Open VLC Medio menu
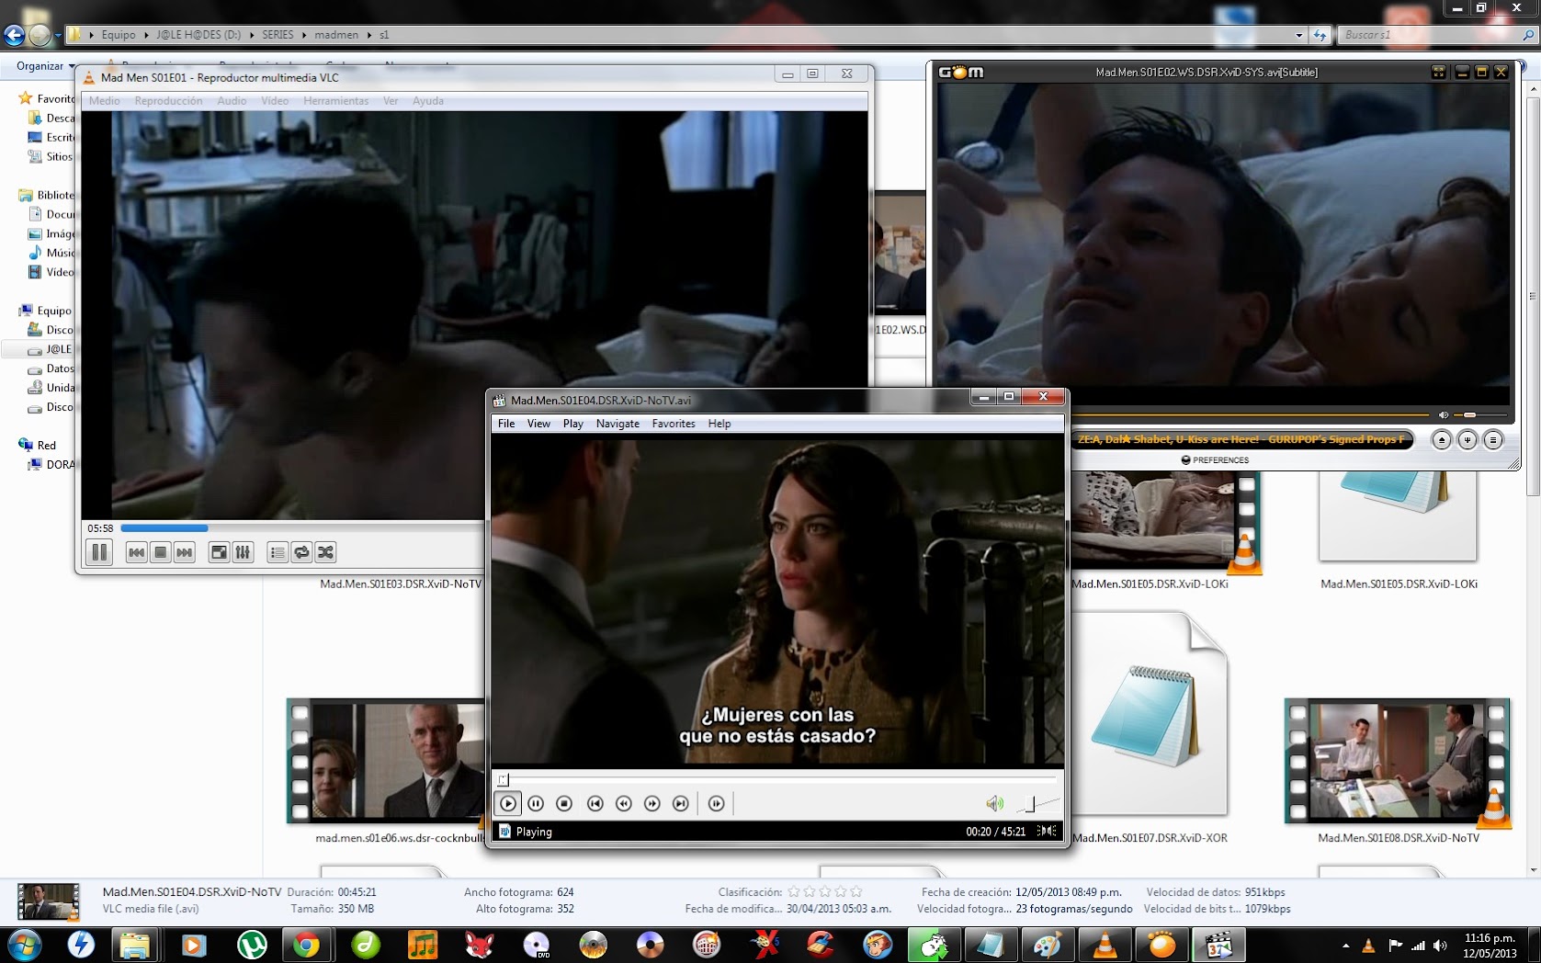 [104, 101]
